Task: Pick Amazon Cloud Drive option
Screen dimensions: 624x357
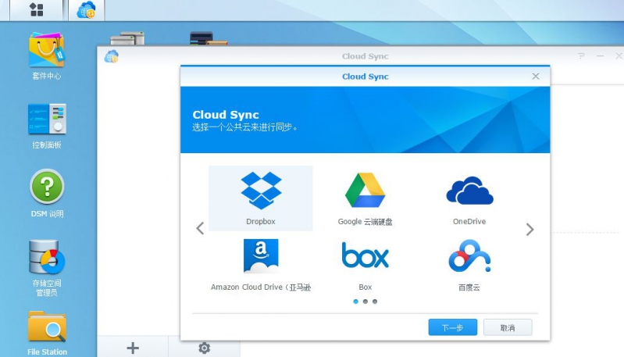Action: (x=260, y=262)
